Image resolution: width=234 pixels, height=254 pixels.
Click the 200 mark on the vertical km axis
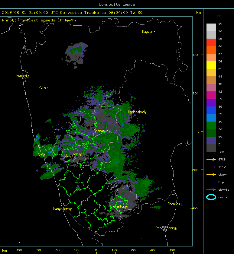pos(195,94)
